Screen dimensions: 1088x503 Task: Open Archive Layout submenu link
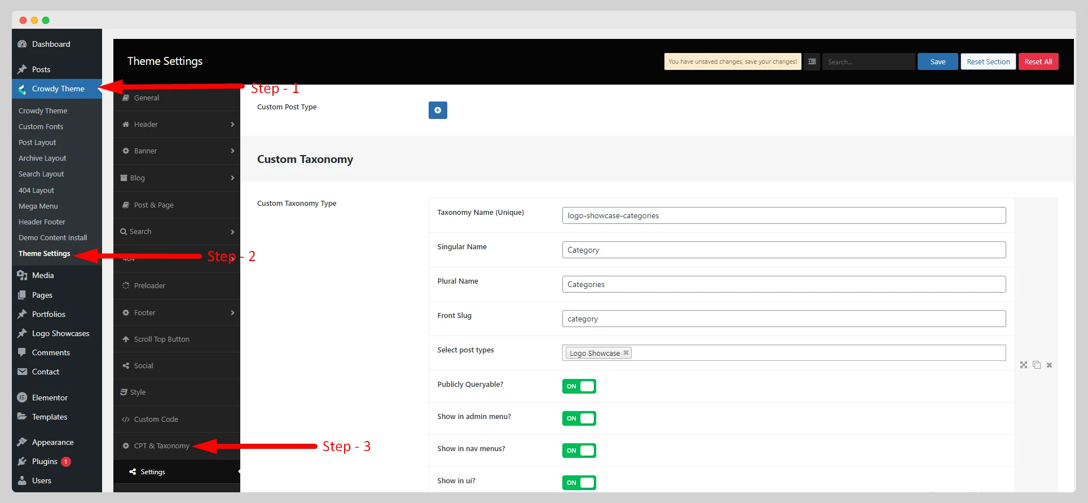pos(42,158)
